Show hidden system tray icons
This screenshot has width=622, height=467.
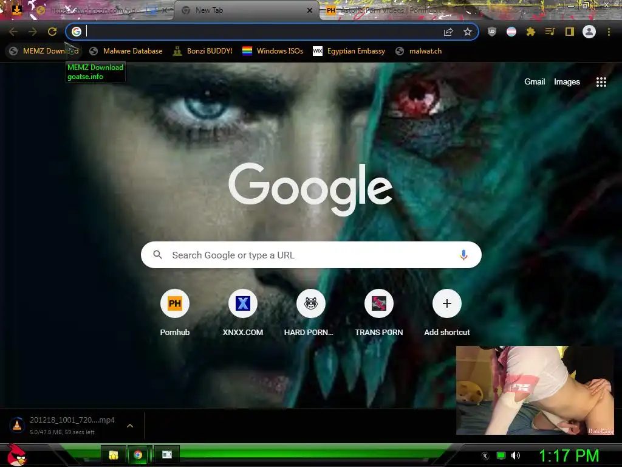[x=485, y=456]
